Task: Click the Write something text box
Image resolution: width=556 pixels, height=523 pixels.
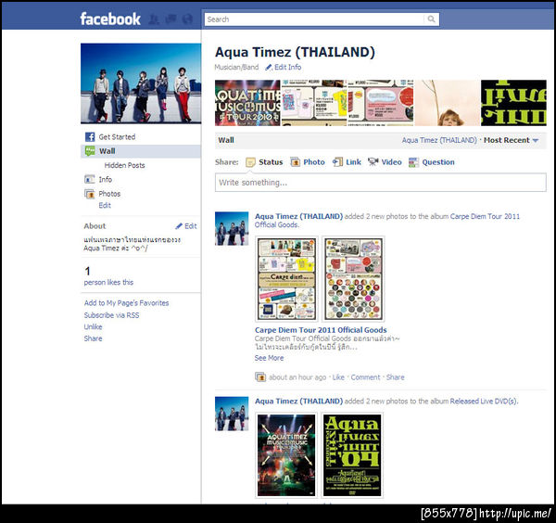Action: click(381, 183)
